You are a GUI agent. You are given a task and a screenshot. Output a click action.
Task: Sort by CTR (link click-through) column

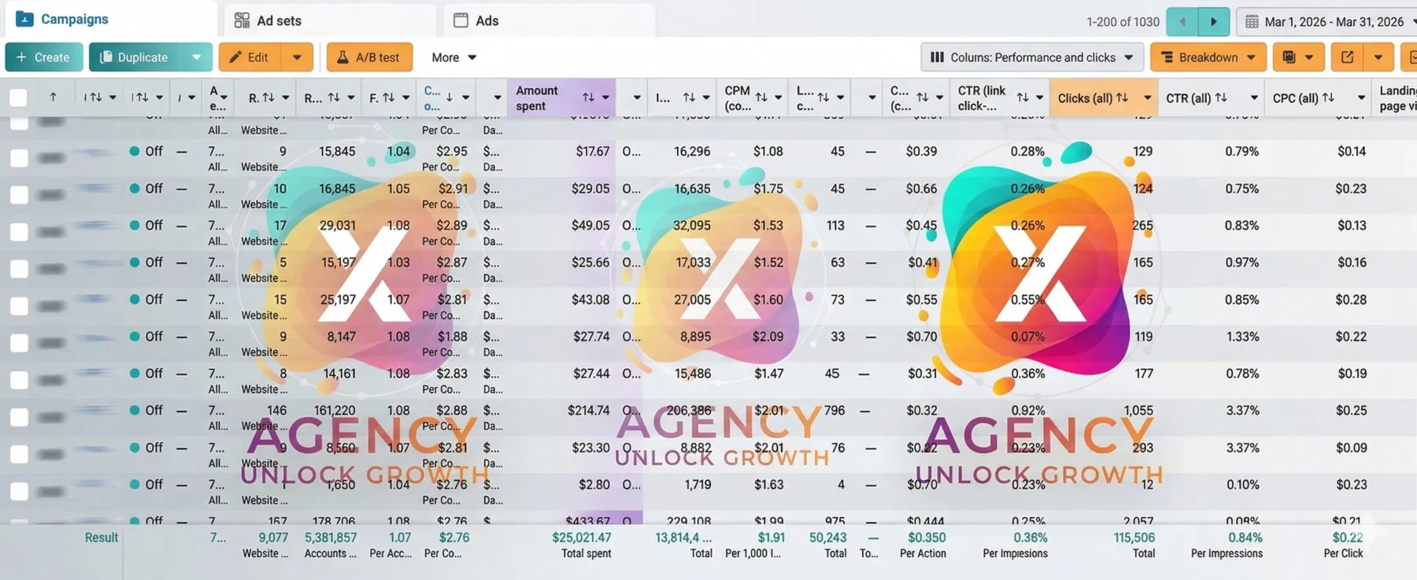(x=1023, y=98)
